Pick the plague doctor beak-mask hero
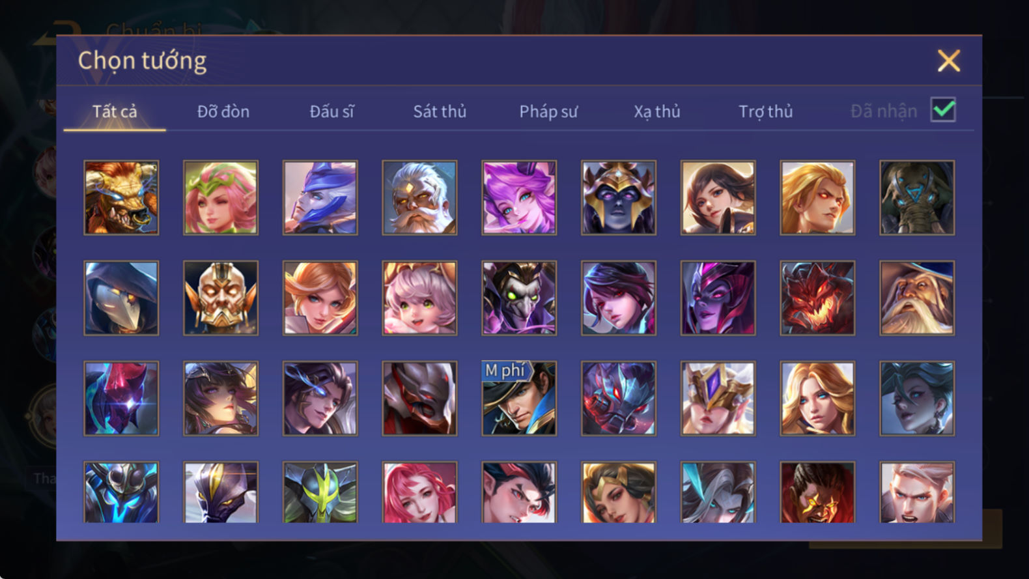Viewport: 1029px width, 579px height. [x=121, y=298]
